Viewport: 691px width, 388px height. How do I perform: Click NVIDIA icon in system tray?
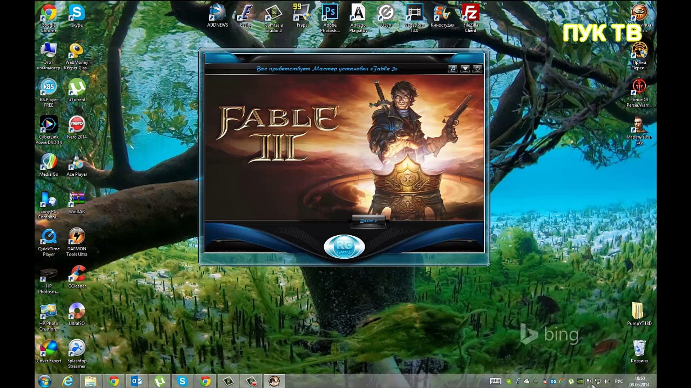(580, 381)
